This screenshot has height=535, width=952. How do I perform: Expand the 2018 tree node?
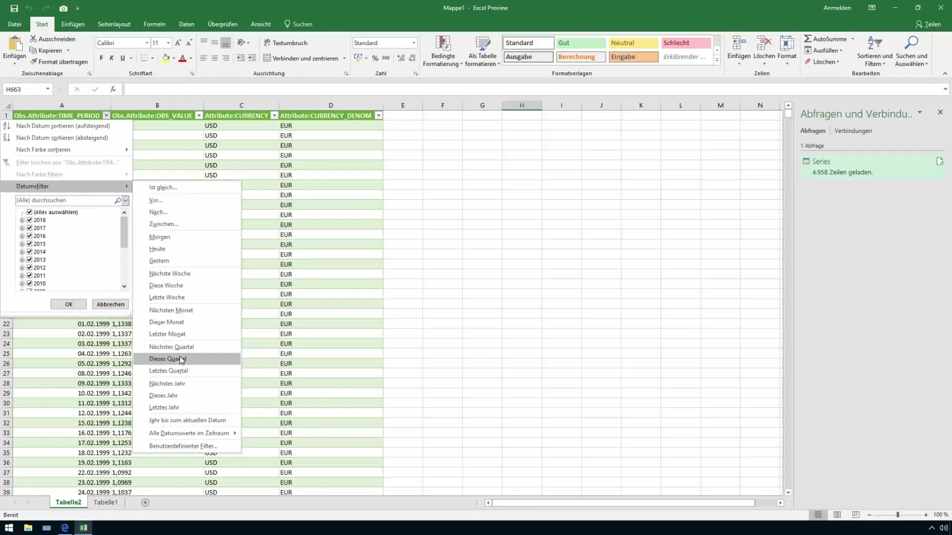click(x=22, y=220)
